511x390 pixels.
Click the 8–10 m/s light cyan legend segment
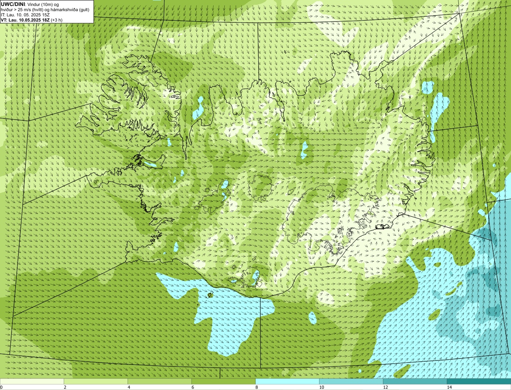click(x=287, y=381)
